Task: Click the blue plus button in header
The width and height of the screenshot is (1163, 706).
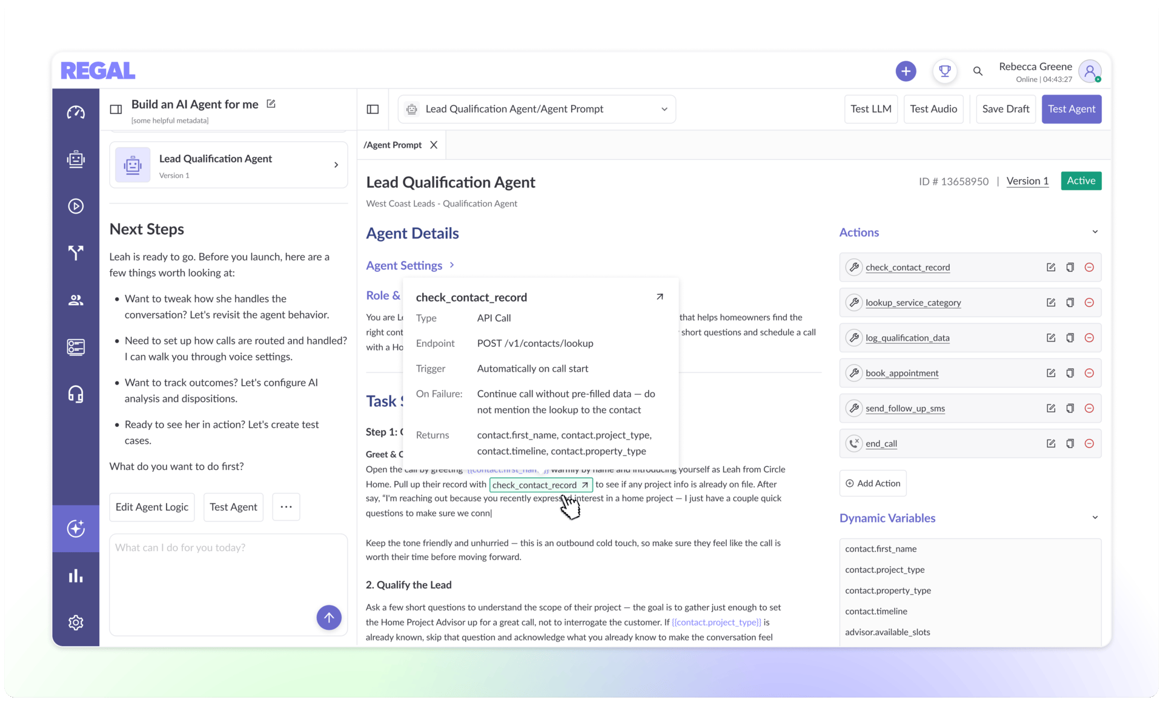Action: (906, 71)
